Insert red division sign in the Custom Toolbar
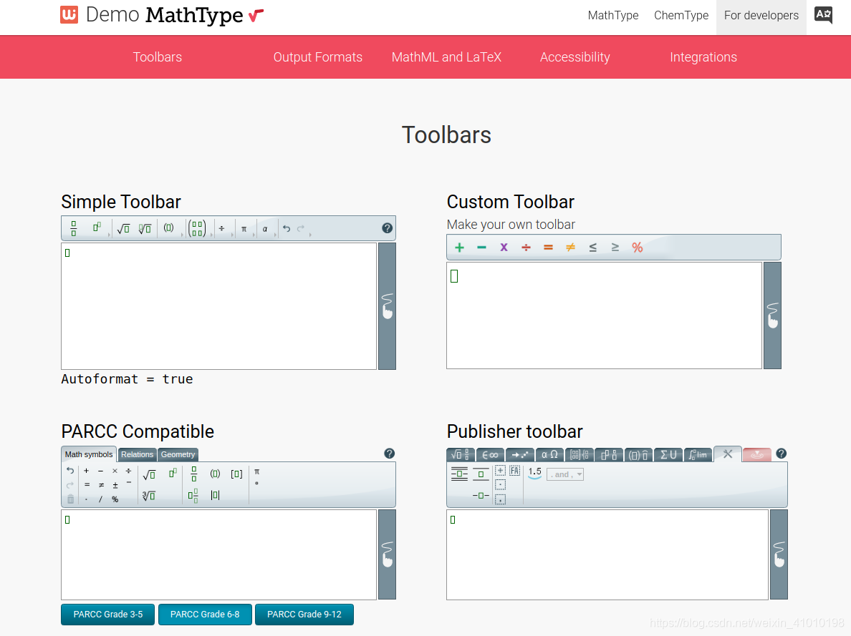This screenshot has height=636, width=851. (x=526, y=248)
